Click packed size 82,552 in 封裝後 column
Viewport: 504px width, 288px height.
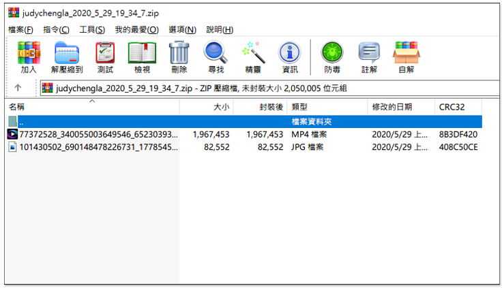click(x=271, y=147)
